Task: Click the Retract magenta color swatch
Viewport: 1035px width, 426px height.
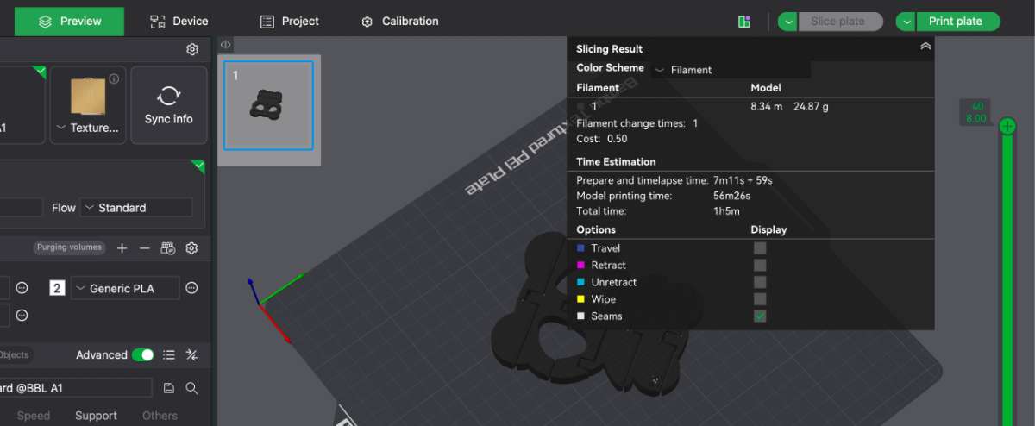Action: 580,266
